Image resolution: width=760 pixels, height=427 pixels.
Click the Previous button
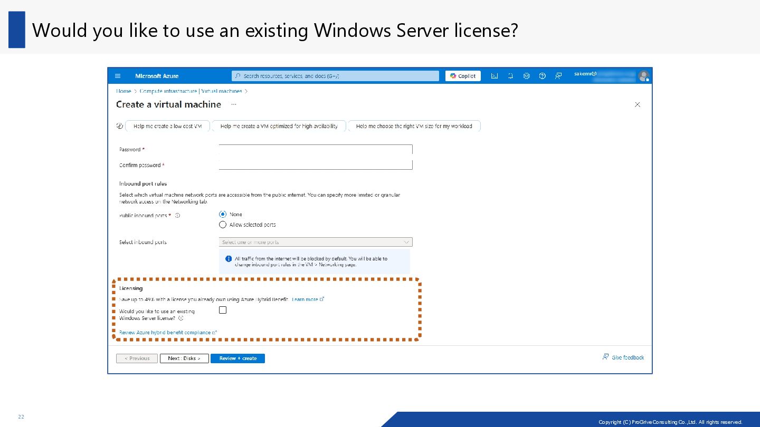(137, 358)
